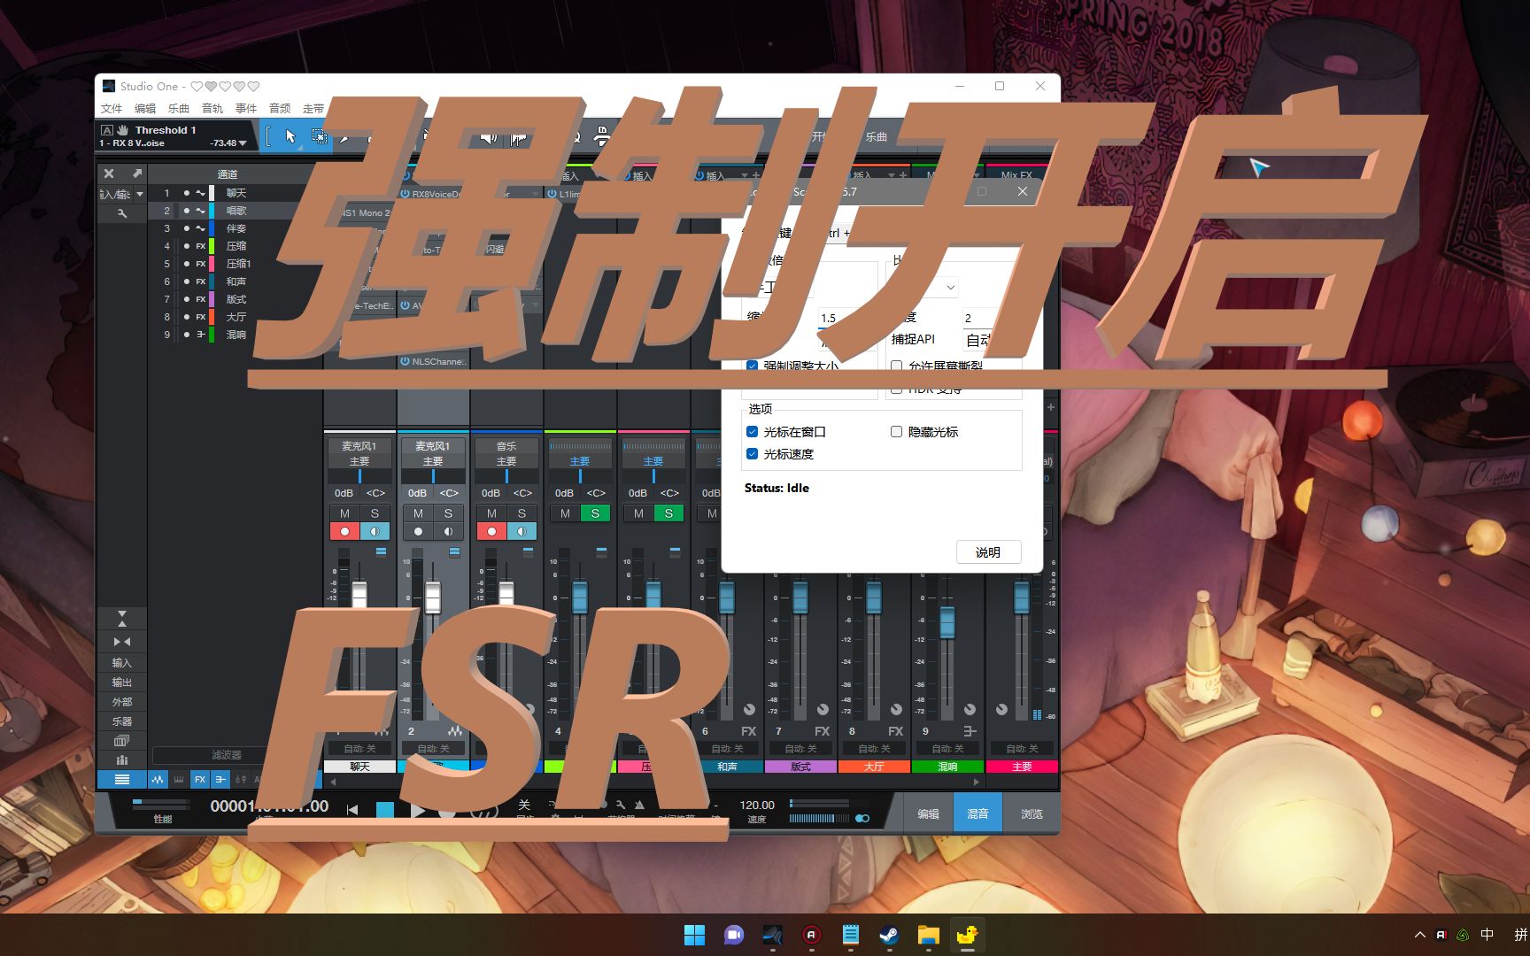
Task: Open the scenes panel icon in the sidebar
Action: point(122,741)
